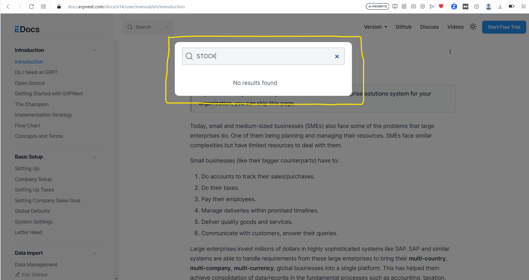
Task: Click Edit Sidebar link
Action: click(x=31, y=275)
